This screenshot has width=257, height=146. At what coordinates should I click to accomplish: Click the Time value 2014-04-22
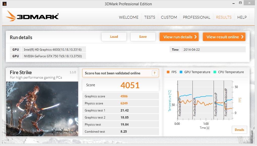click(192, 50)
